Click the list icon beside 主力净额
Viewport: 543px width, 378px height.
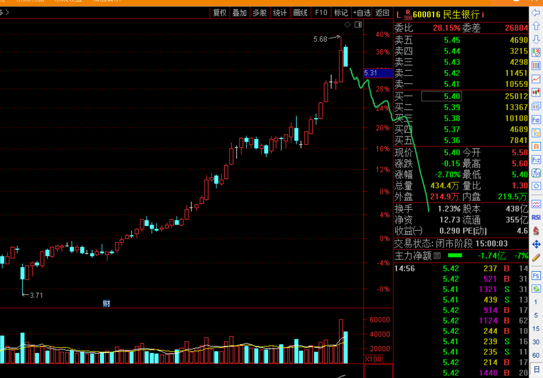click(437, 256)
